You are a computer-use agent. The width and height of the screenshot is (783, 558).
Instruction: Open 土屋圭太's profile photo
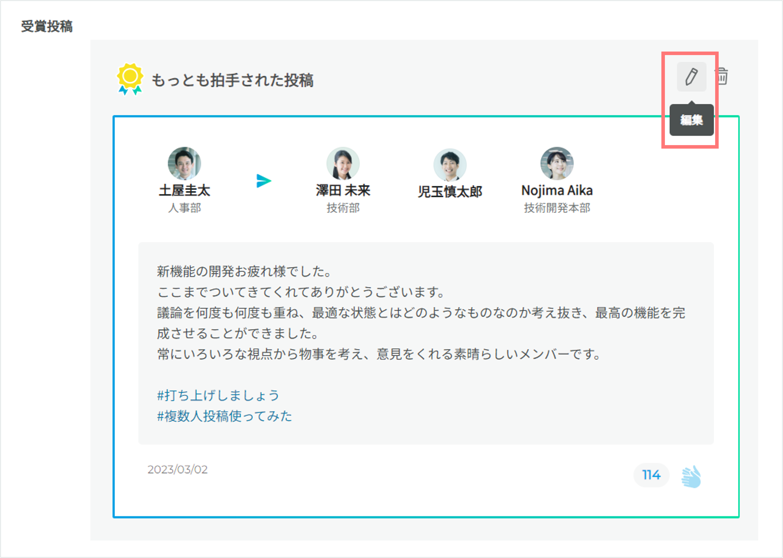point(184,163)
